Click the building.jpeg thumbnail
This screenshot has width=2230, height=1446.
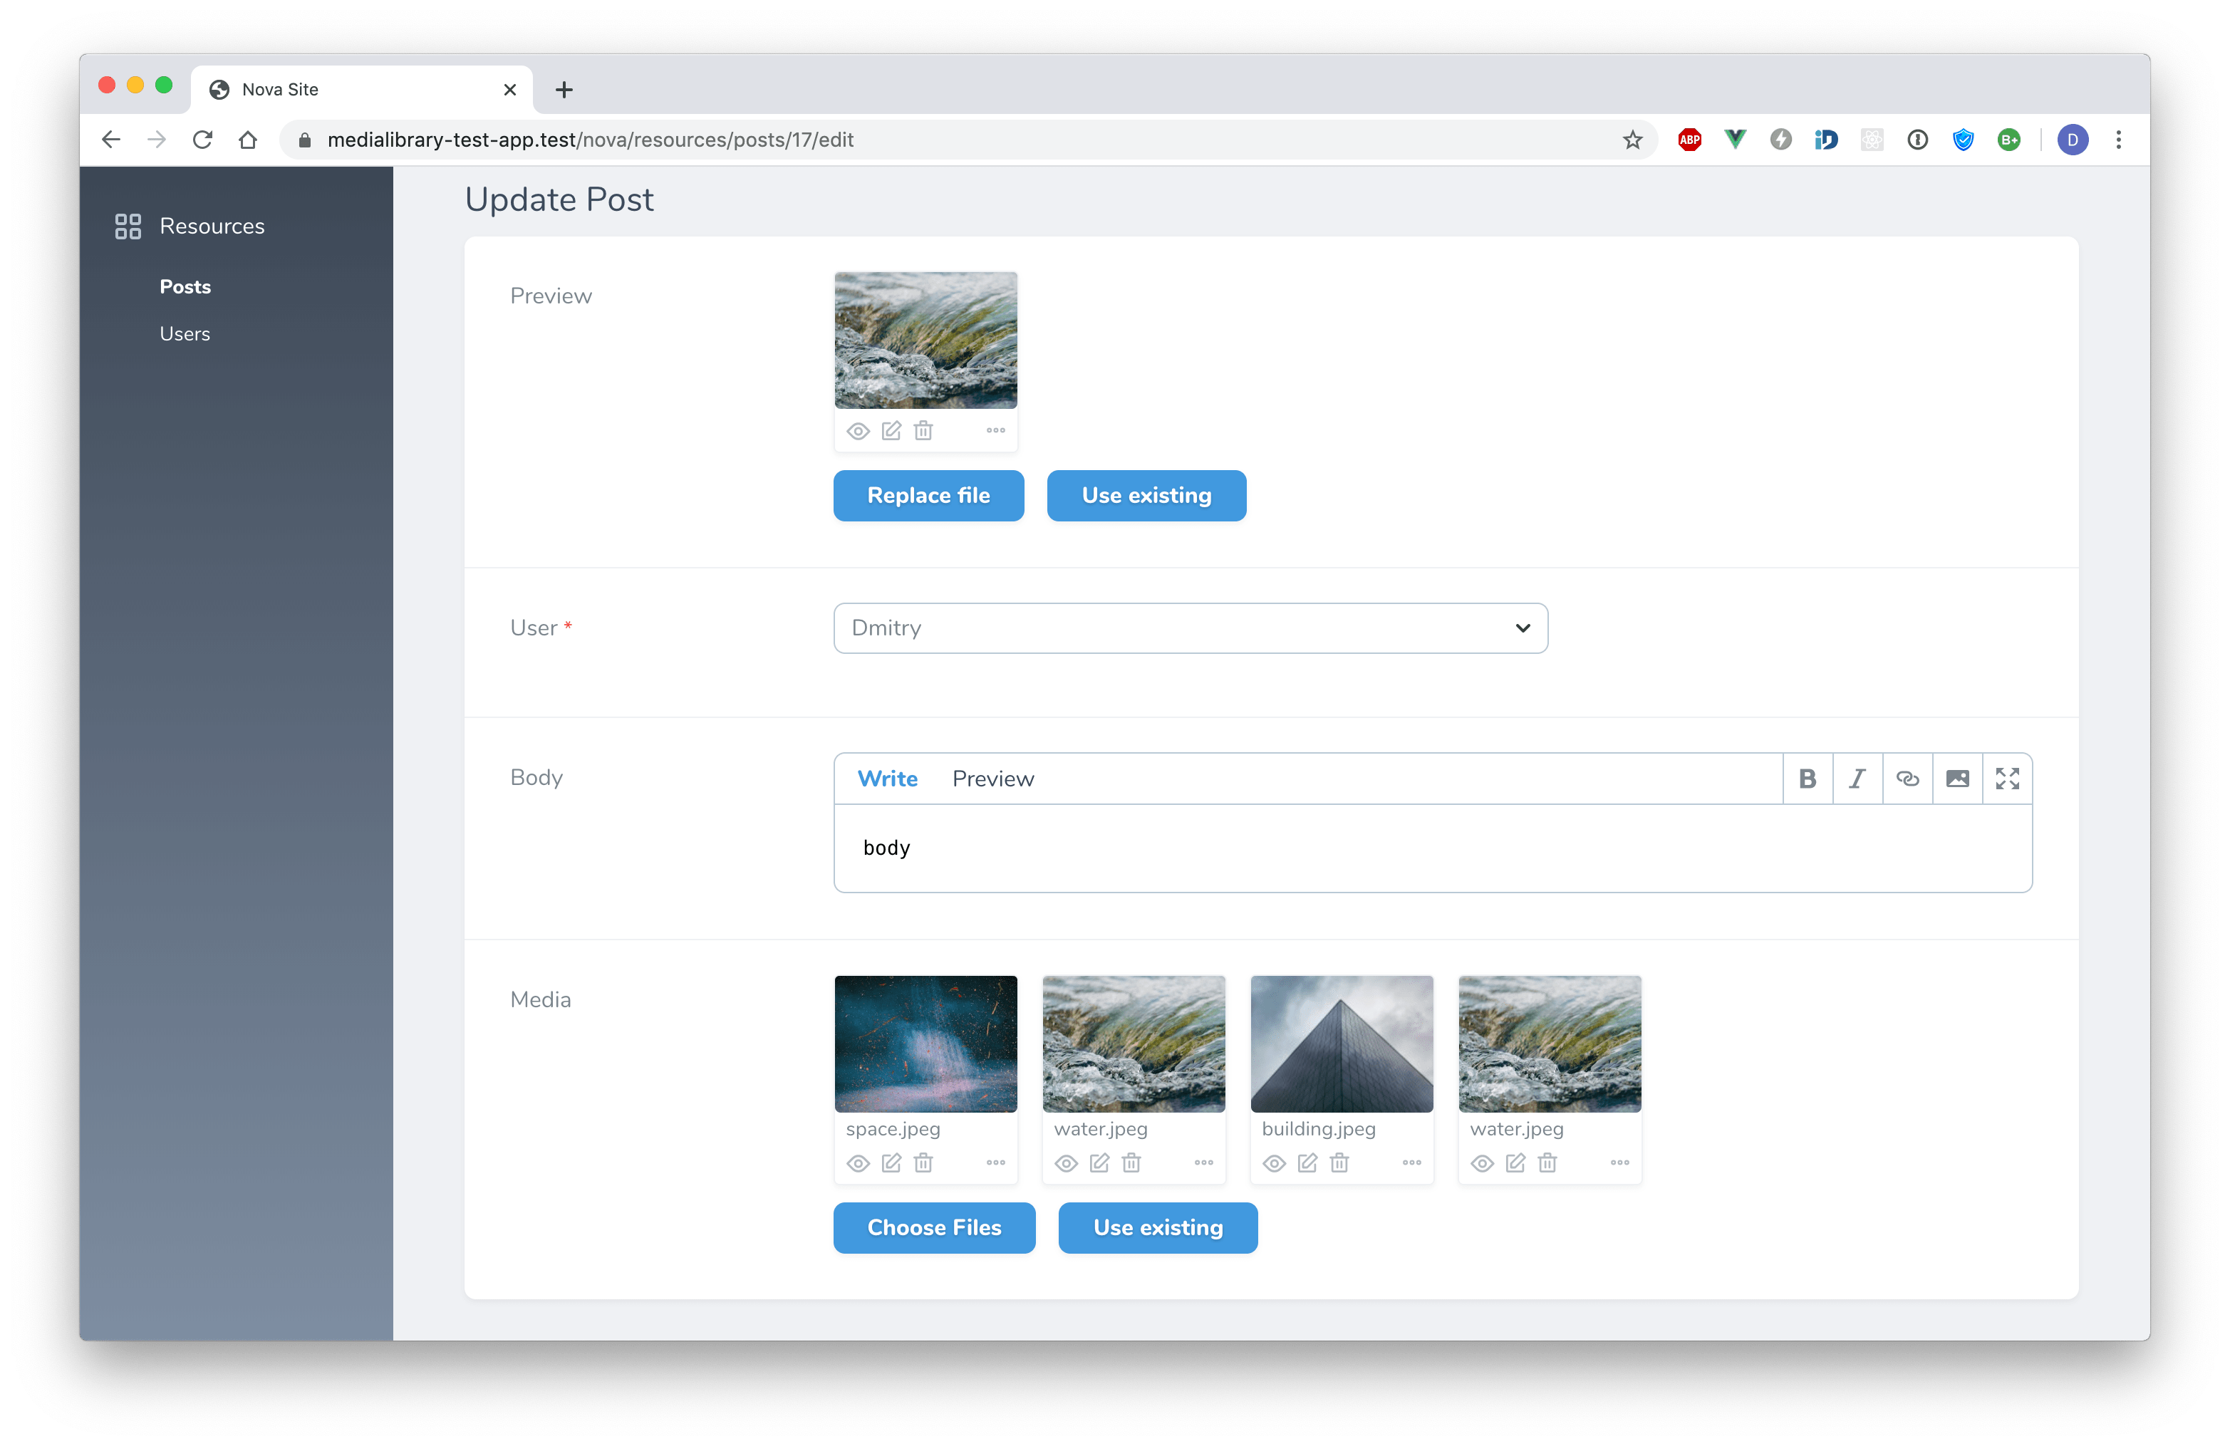(1341, 1044)
